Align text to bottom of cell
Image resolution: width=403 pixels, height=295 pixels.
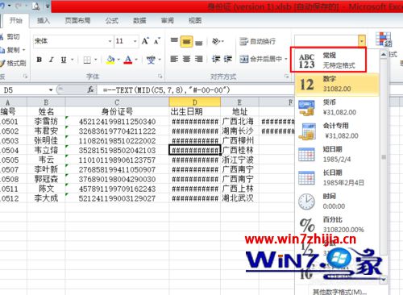pyautogui.click(x=199, y=42)
